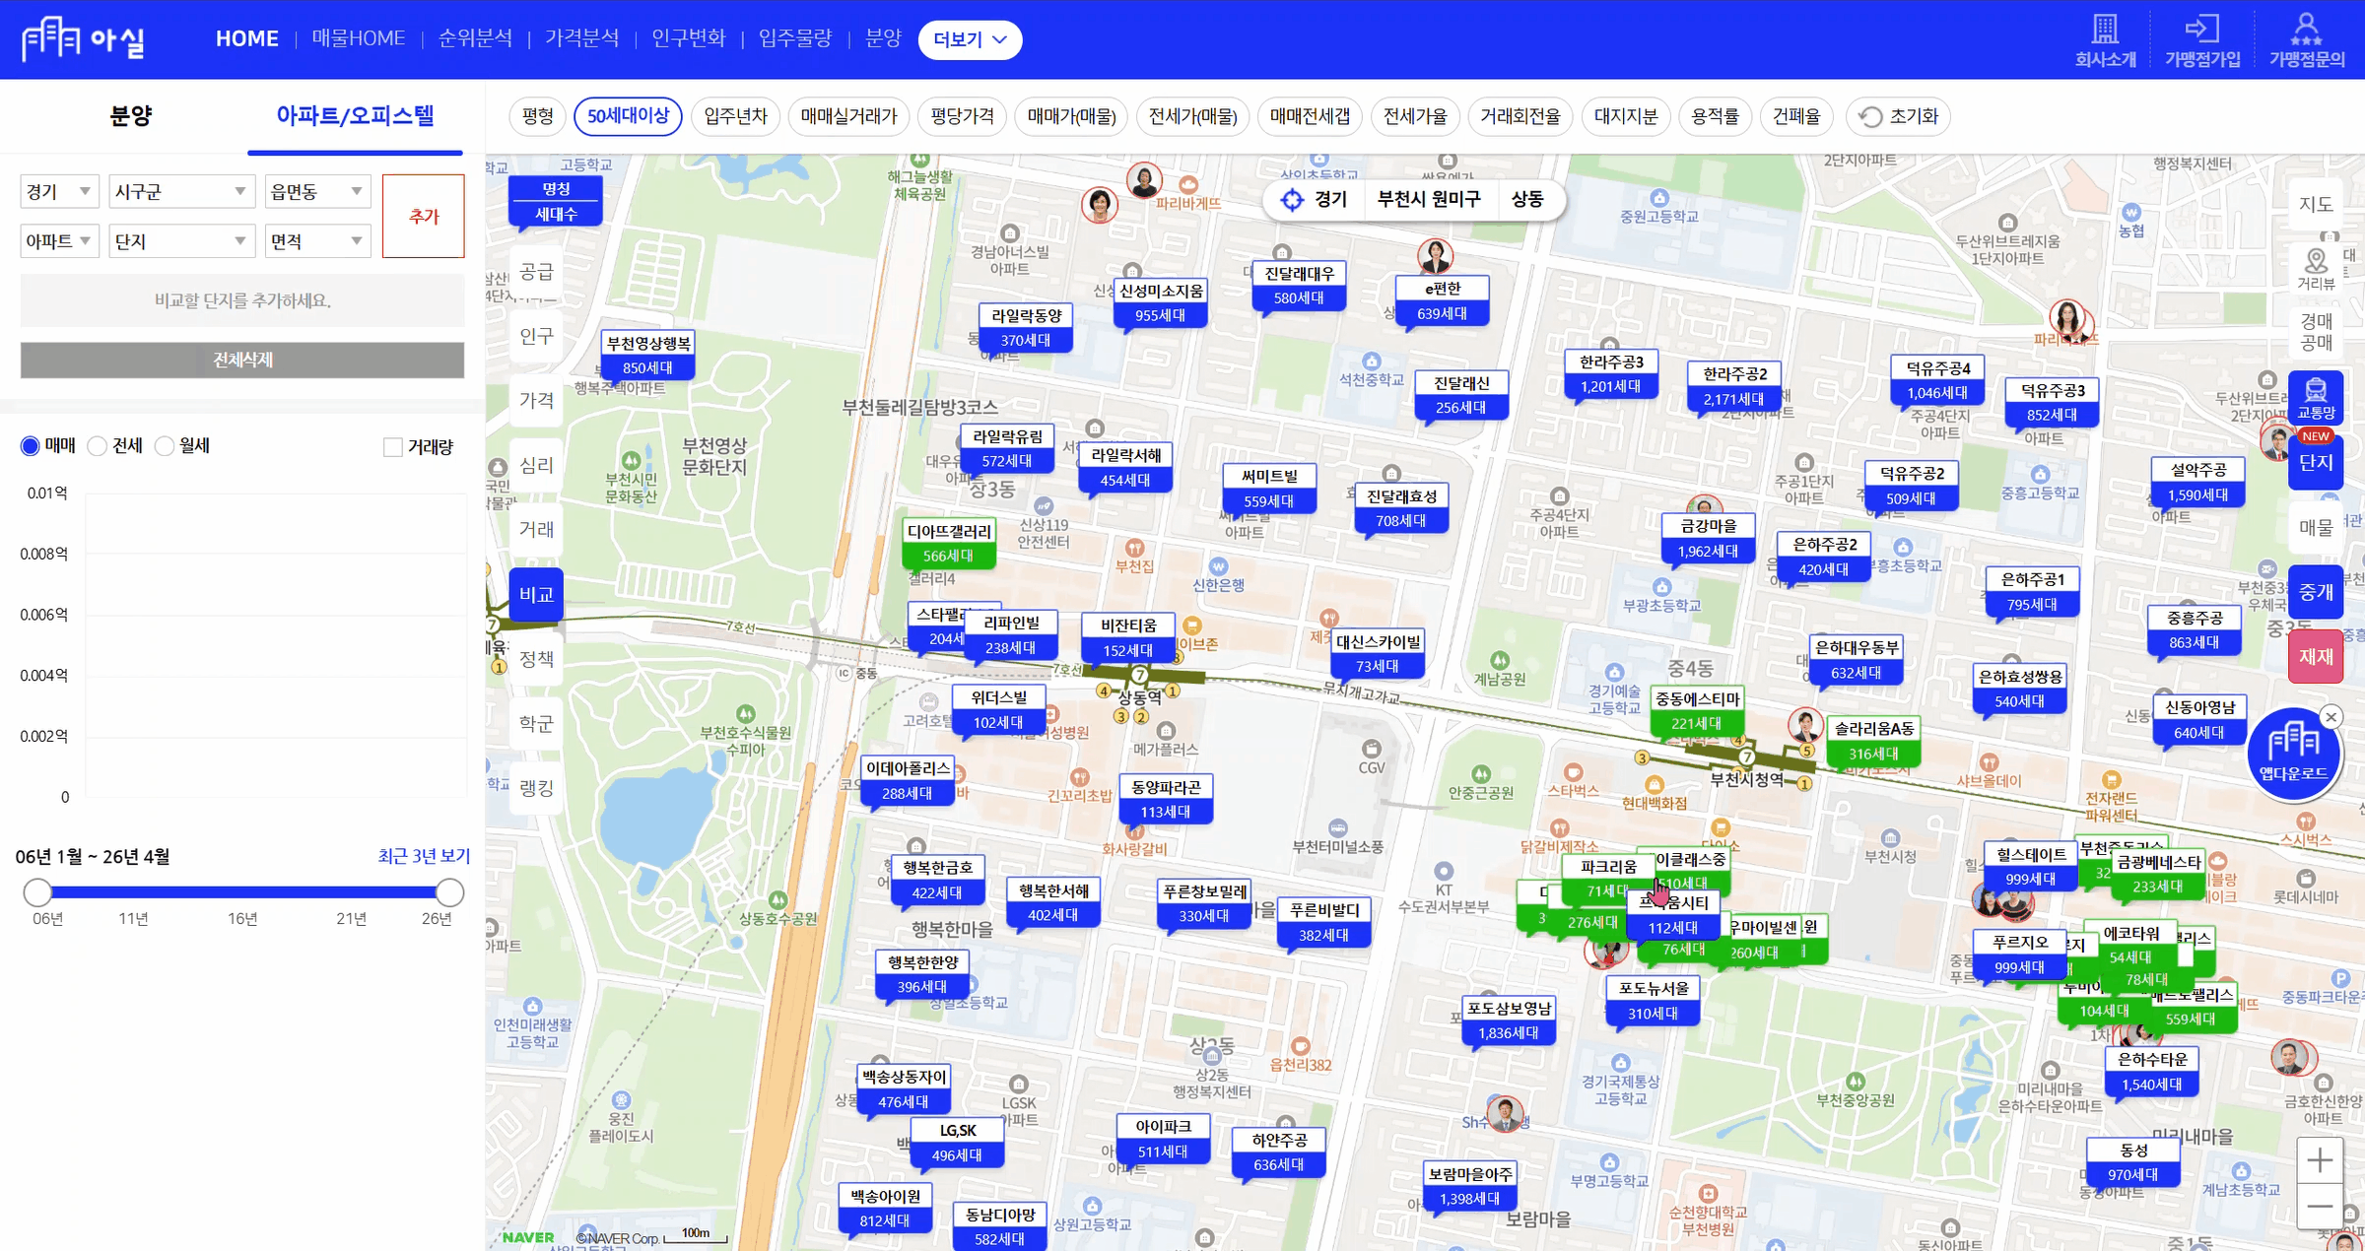Screen dimensions: 2365x1251
Task: Click map zoom out minus button
Action: tap(2319, 1207)
